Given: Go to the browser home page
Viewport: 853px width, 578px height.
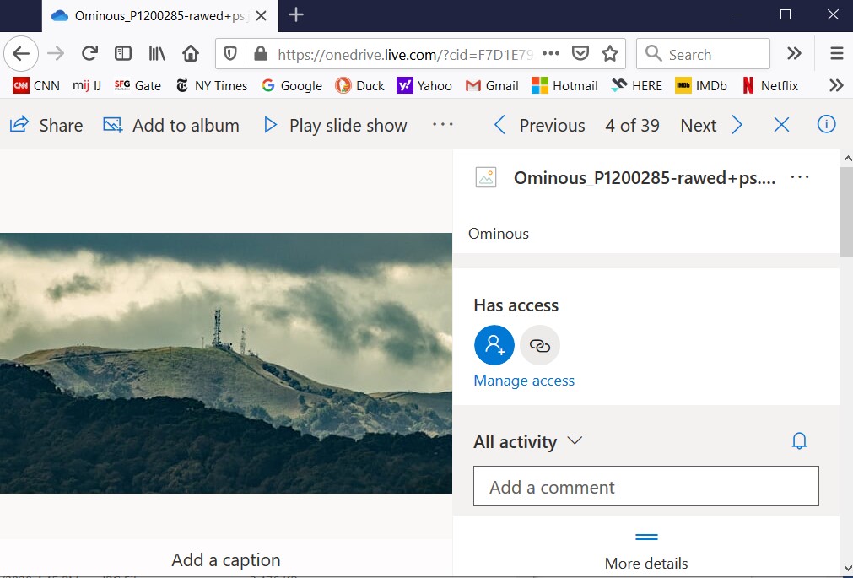Looking at the screenshot, I should point(191,53).
